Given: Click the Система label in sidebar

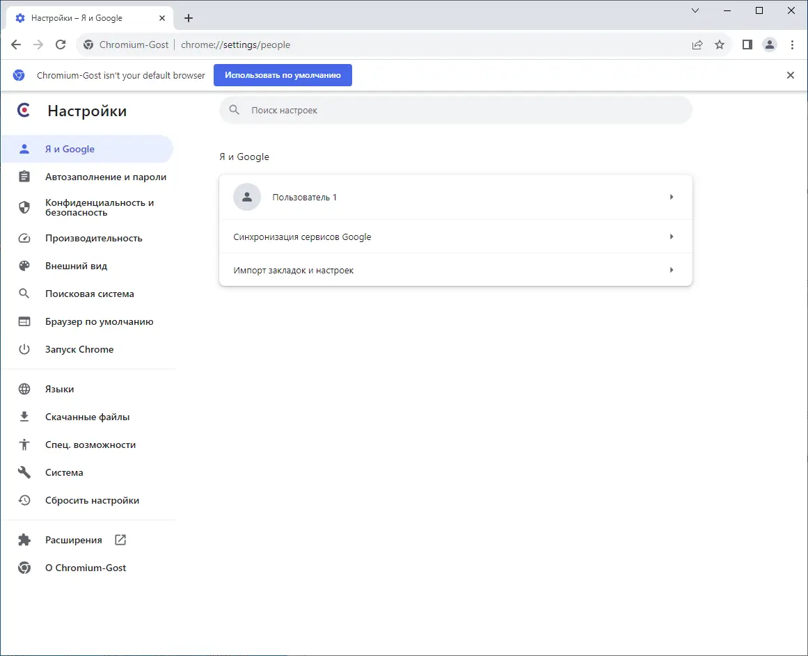Looking at the screenshot, I should (64, 472).
